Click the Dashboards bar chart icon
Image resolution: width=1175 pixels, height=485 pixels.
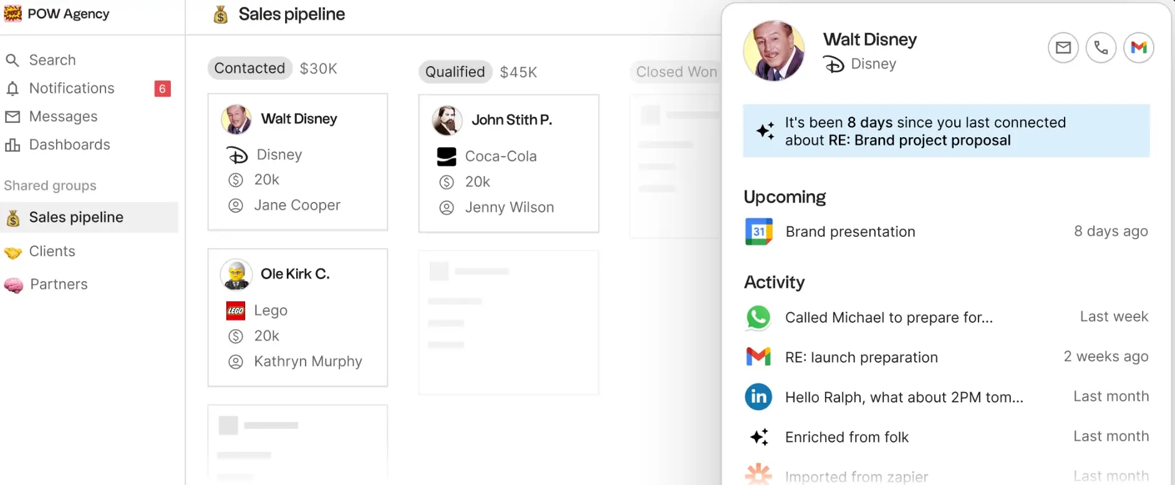point(12,145)
